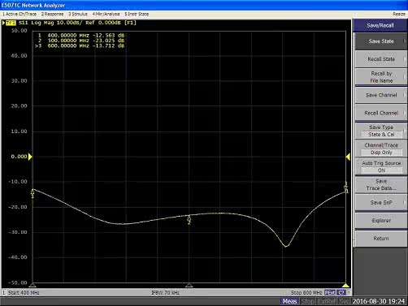Viewport: 408px width, 306px height.
Task: Expand the Save State submenu
Action: [381, 41]
